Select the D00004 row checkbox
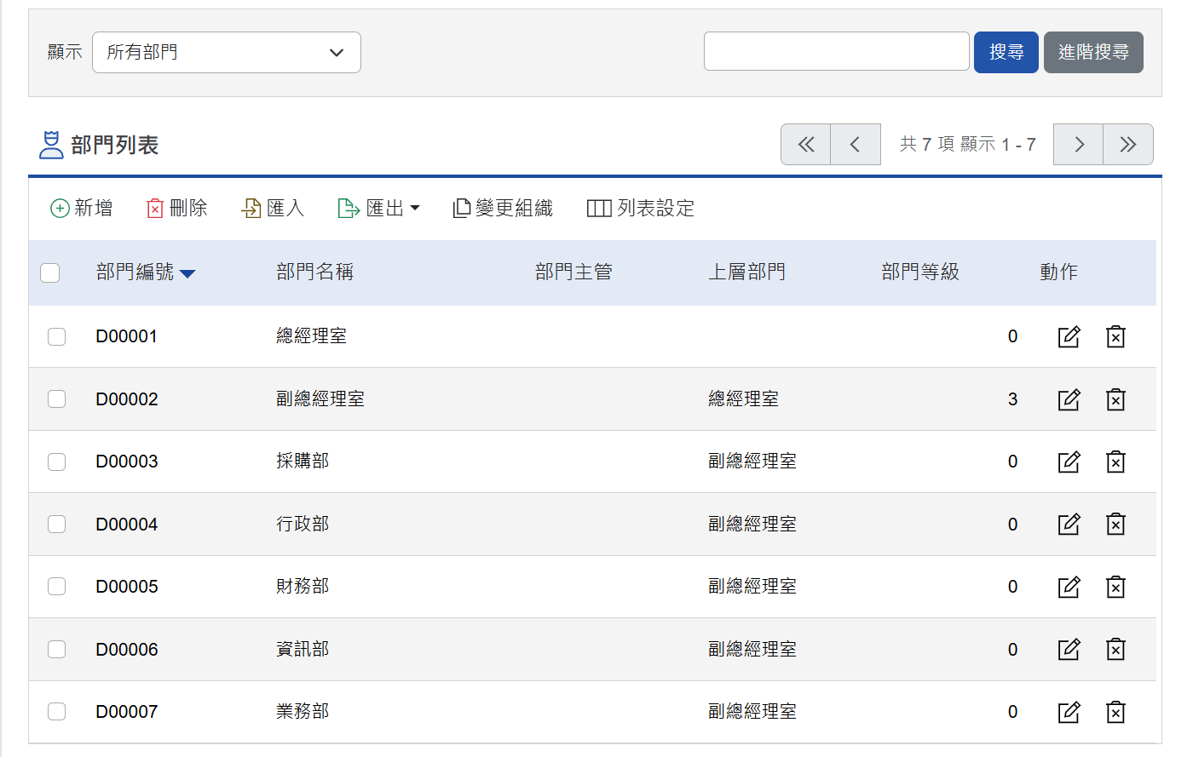Image resolution: width=1193 pixels, height=757 pixels. tap(57, 524)
